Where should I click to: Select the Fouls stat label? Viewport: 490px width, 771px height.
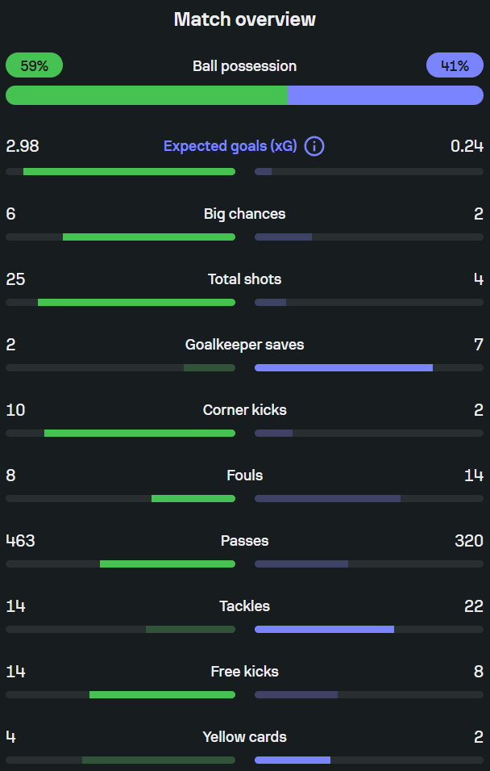244,476
